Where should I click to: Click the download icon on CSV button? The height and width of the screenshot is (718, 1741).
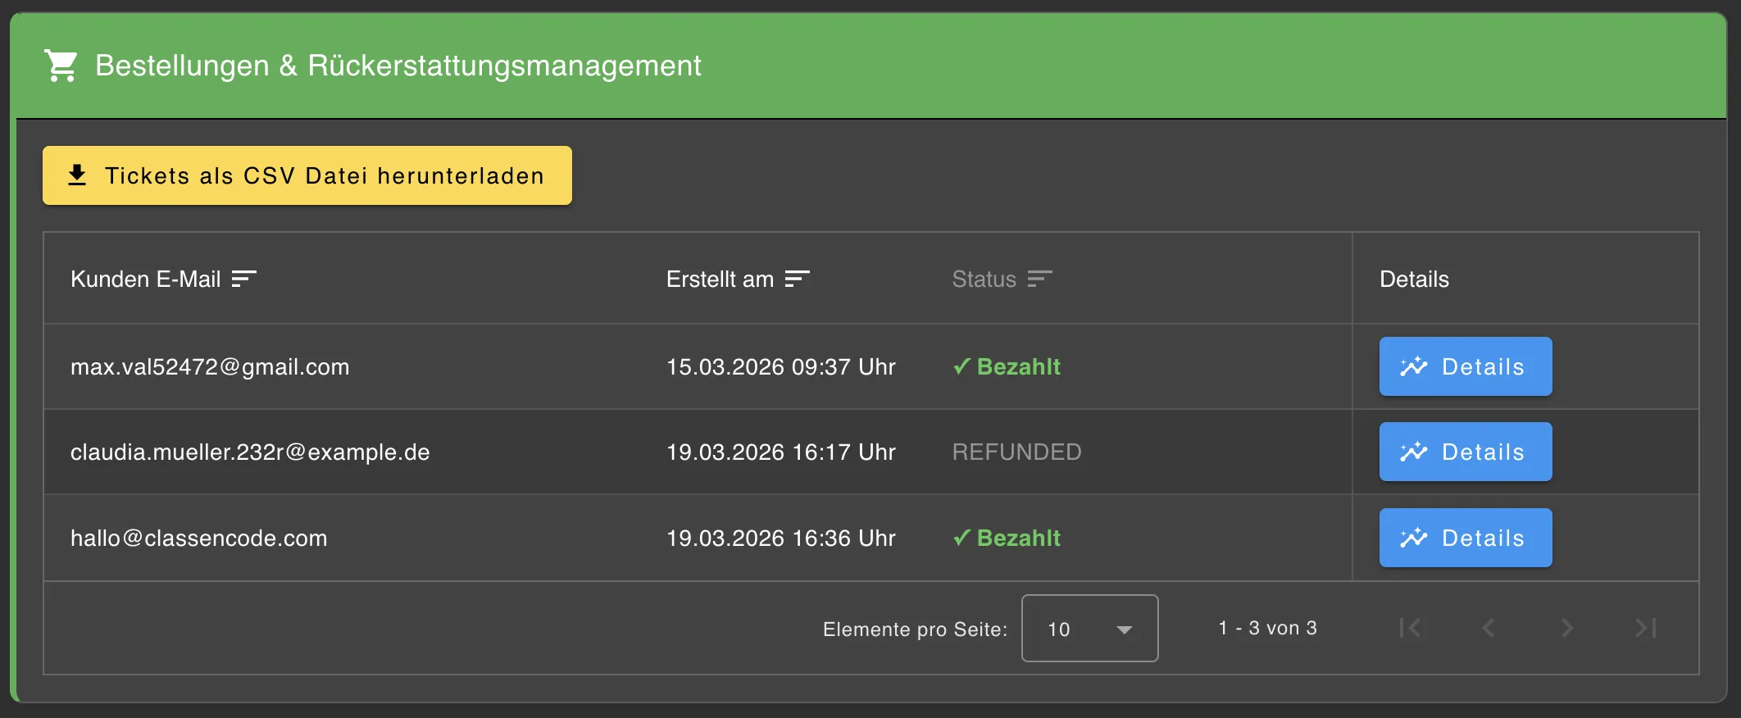77,175
